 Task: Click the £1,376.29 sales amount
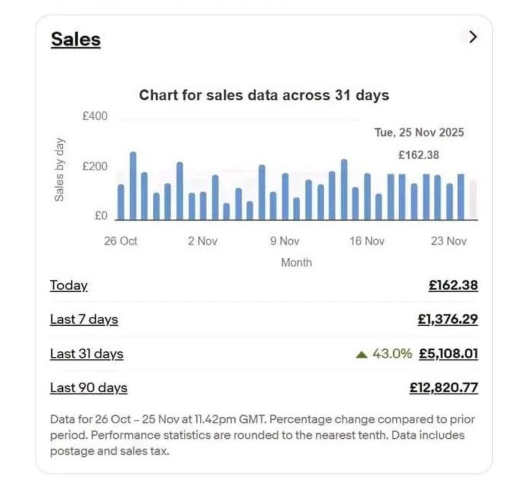pos(448,319)
